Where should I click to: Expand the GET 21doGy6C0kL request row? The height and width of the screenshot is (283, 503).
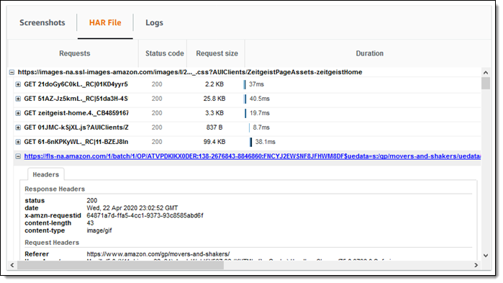click(x=18, y=84)
